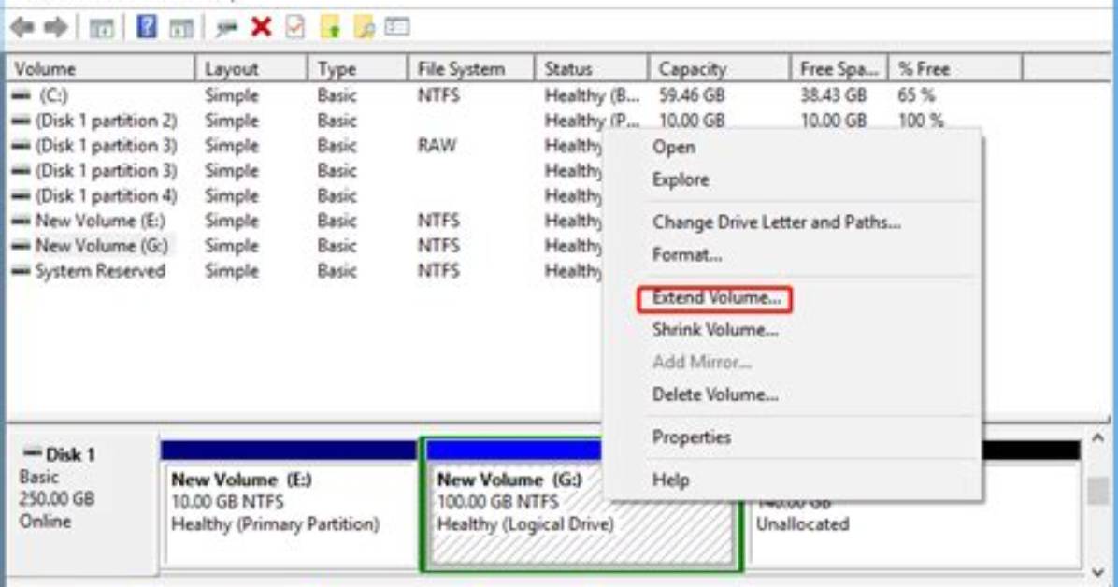Select the New Volume (G:) logical drive block
1118x587 pixels.
coord(581,505)
